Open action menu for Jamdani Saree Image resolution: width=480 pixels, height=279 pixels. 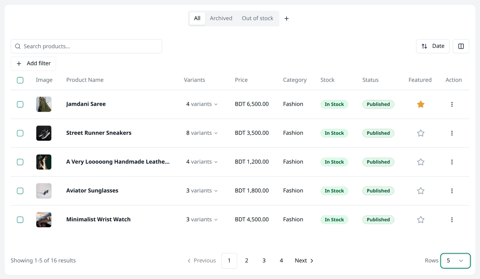[452, 104]
